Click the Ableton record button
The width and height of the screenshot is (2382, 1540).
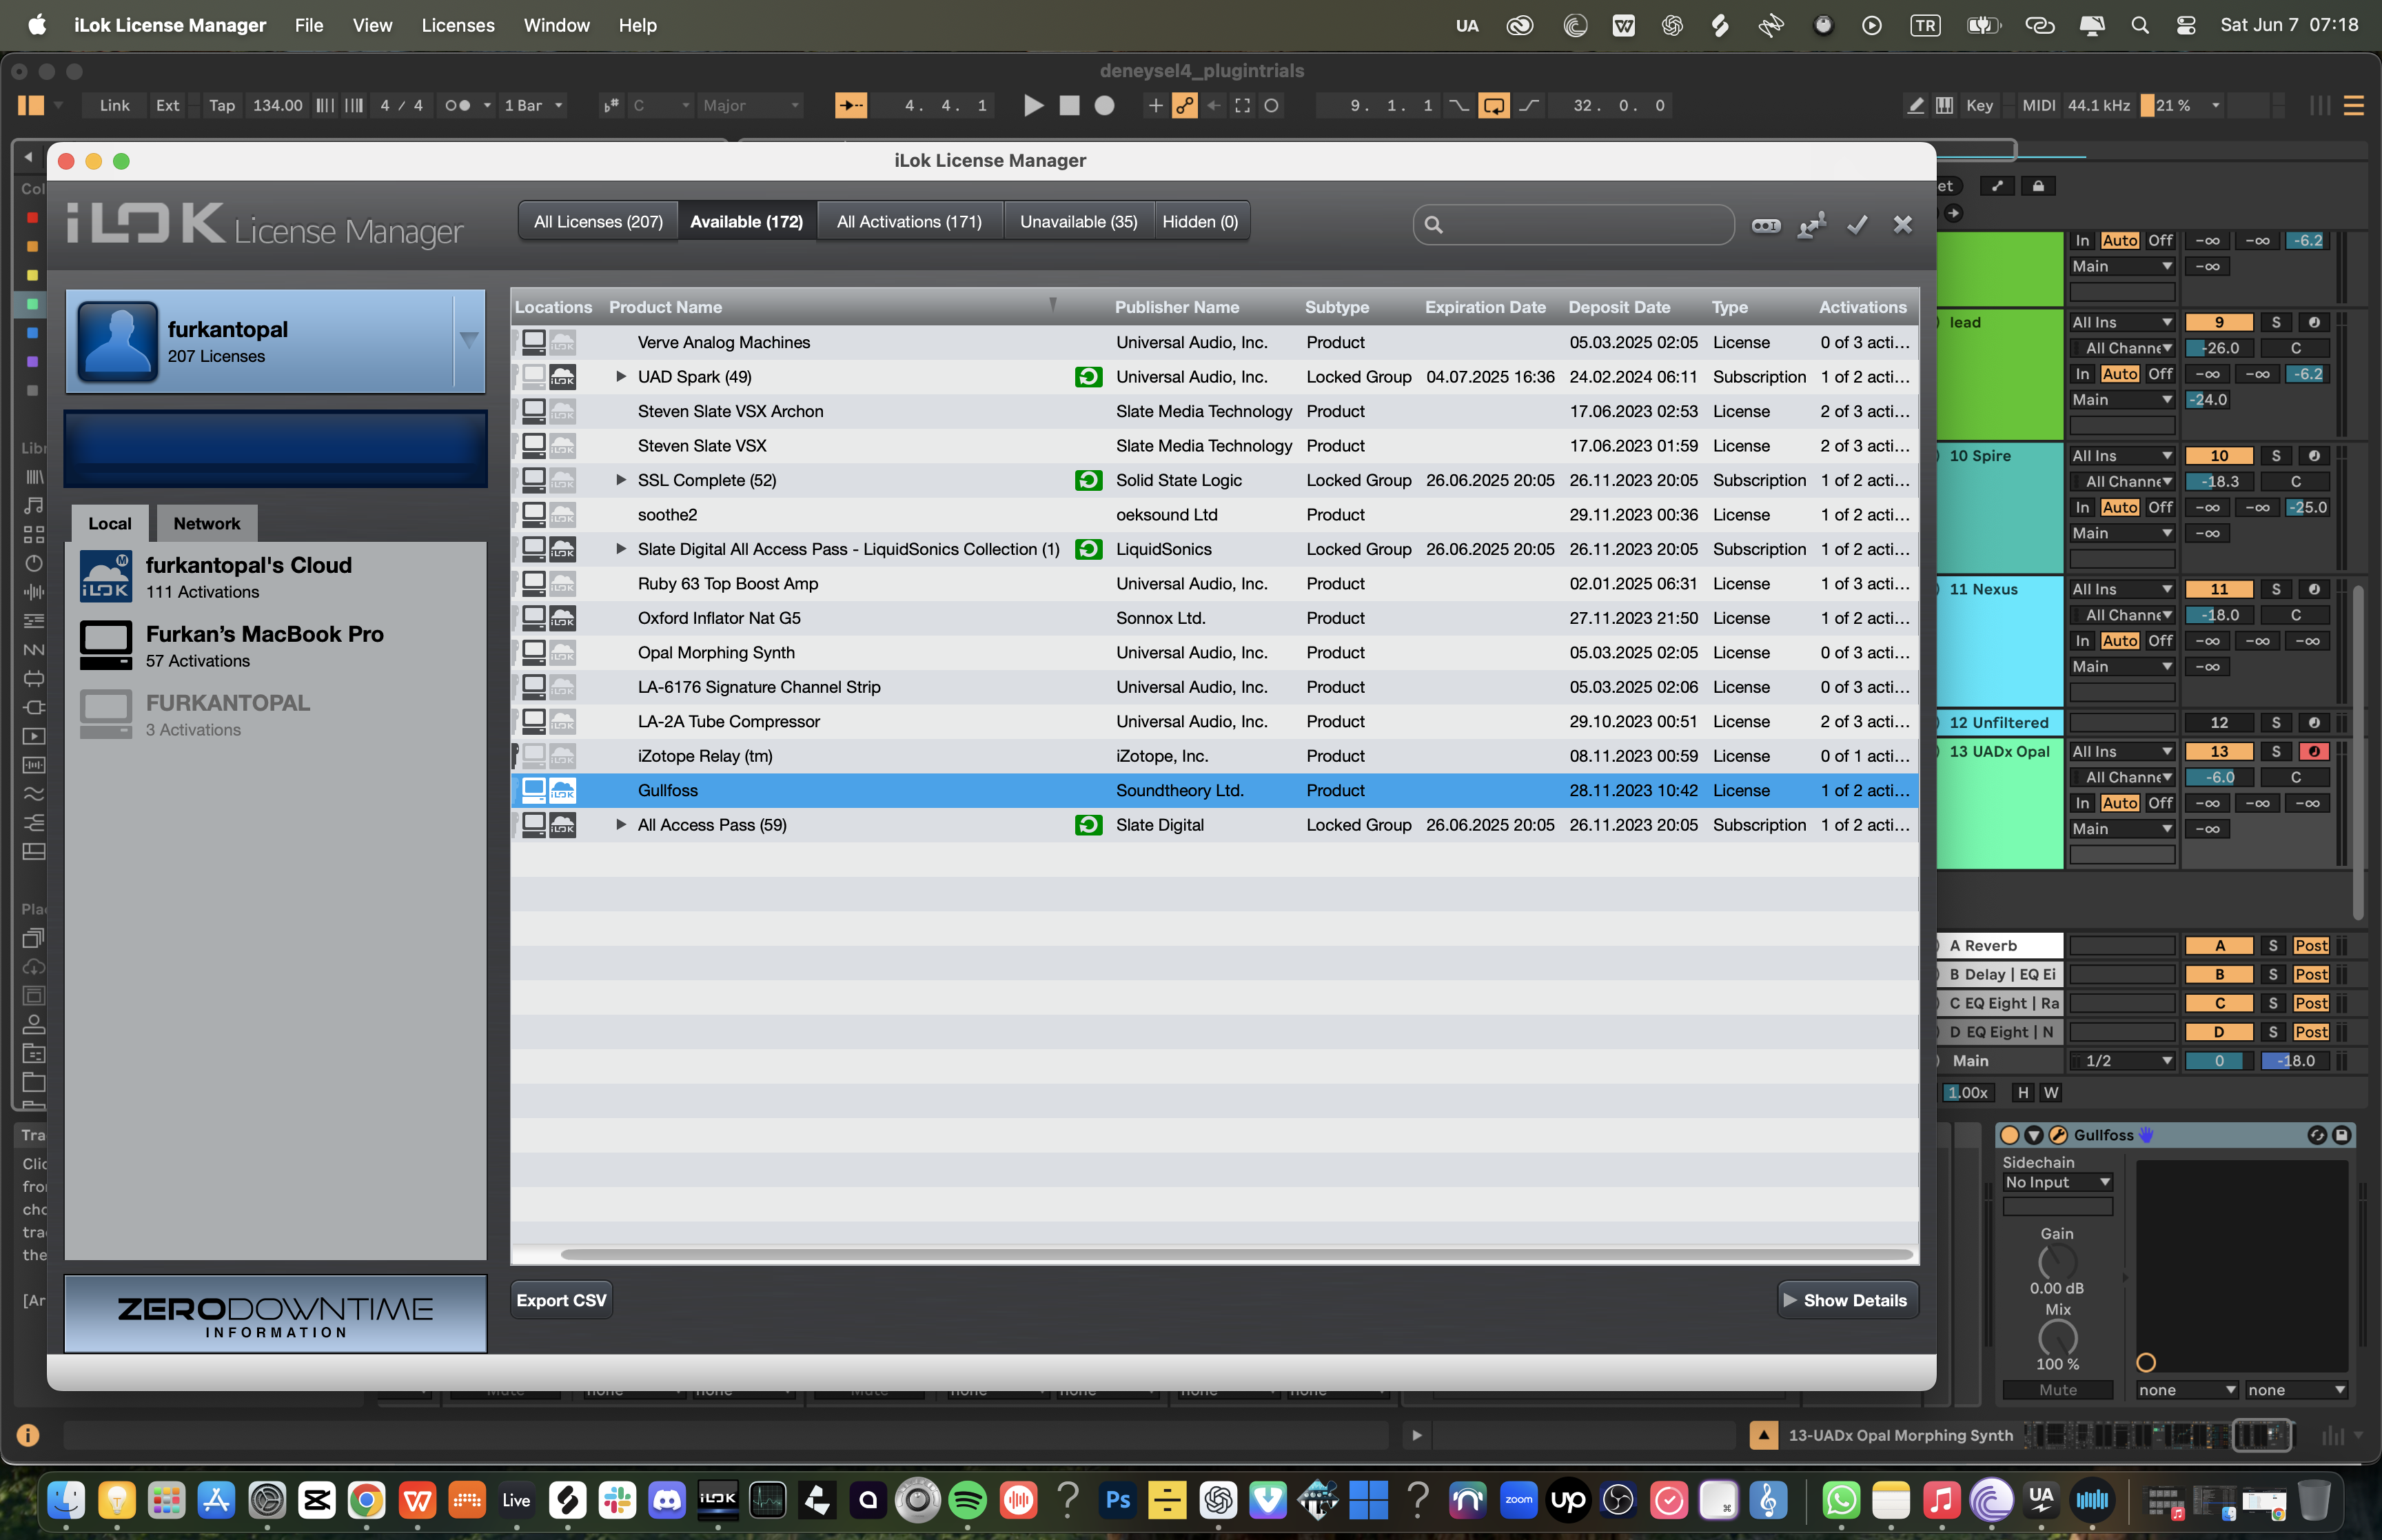tap(1103, 106)
